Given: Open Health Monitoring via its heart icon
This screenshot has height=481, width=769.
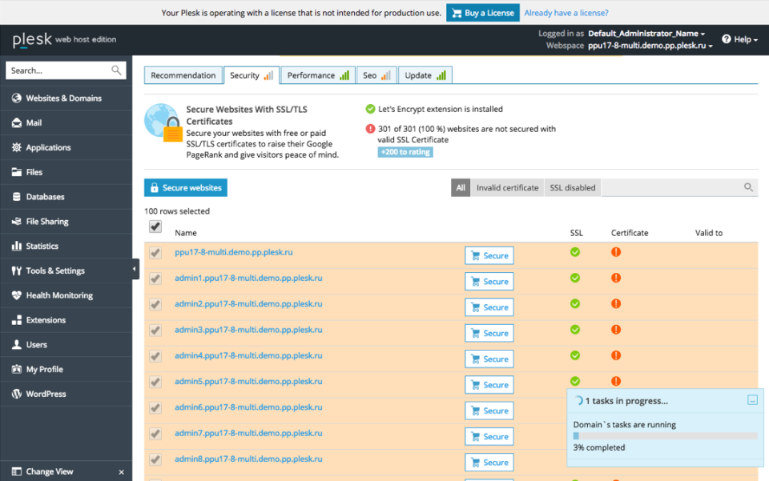Looking at the screenshot, I should (x=17, y=295).
